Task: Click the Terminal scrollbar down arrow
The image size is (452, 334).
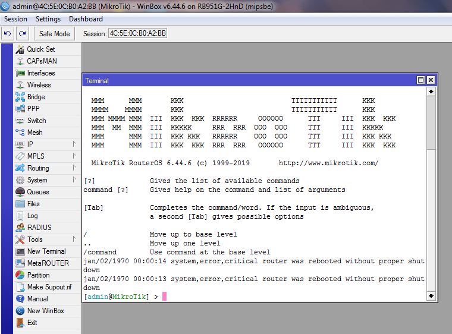Action: [431, 295]
